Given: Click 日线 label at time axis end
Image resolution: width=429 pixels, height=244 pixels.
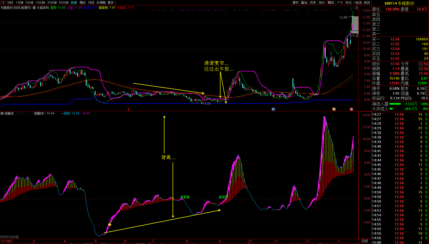Looking at the screenshot, I should (x=365, y=241).
